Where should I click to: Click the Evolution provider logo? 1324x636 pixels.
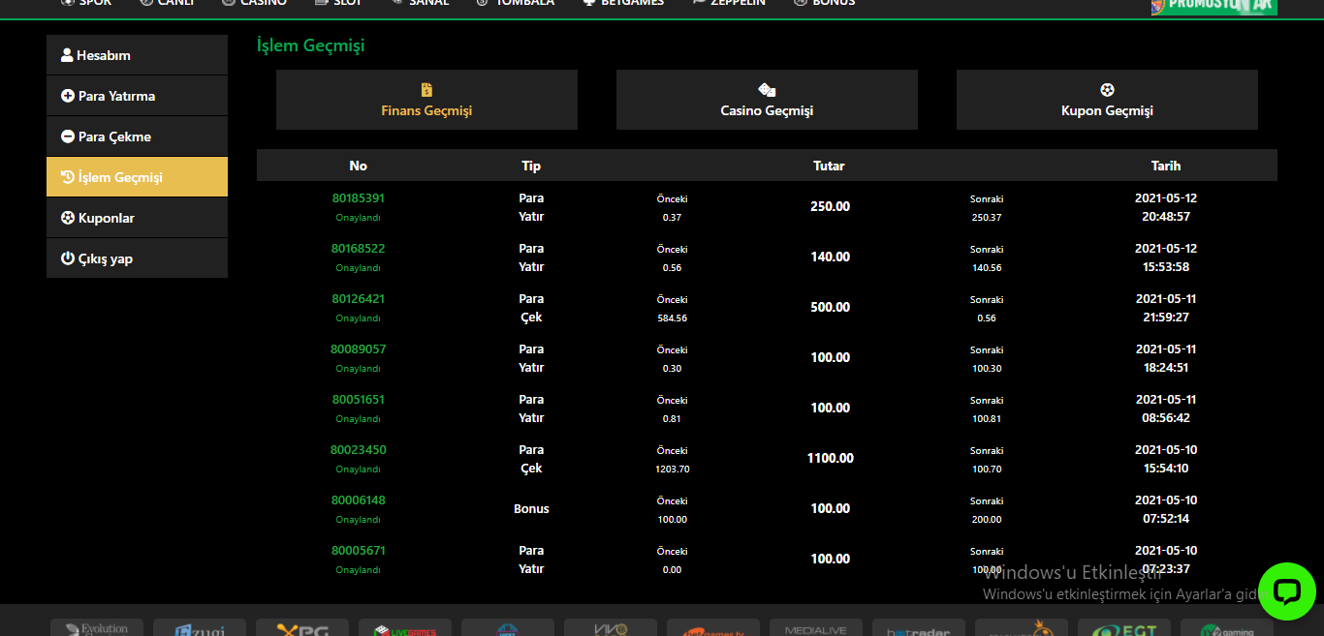pos(97,628)
